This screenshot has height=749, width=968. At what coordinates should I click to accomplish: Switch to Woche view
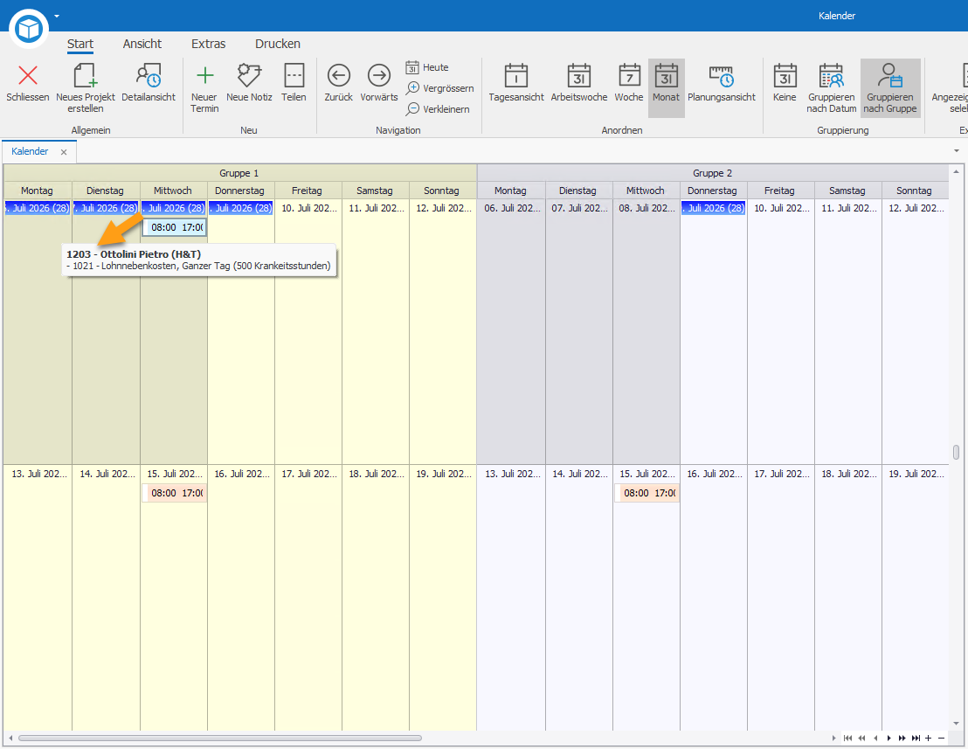pyautogui.click(x=629, y=82)
